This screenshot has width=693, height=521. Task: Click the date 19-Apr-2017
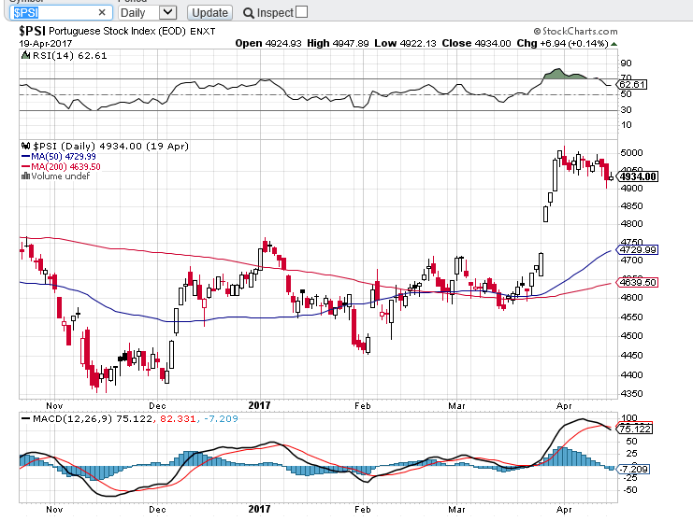46,44
